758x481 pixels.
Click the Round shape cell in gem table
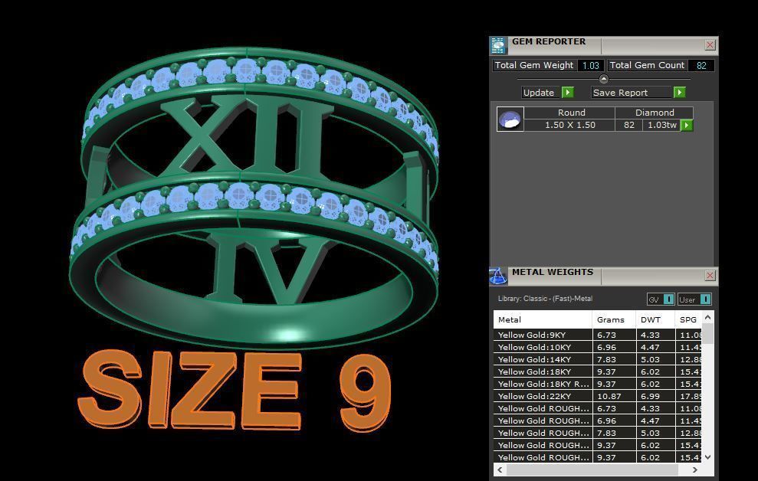(x=570, y=113)
